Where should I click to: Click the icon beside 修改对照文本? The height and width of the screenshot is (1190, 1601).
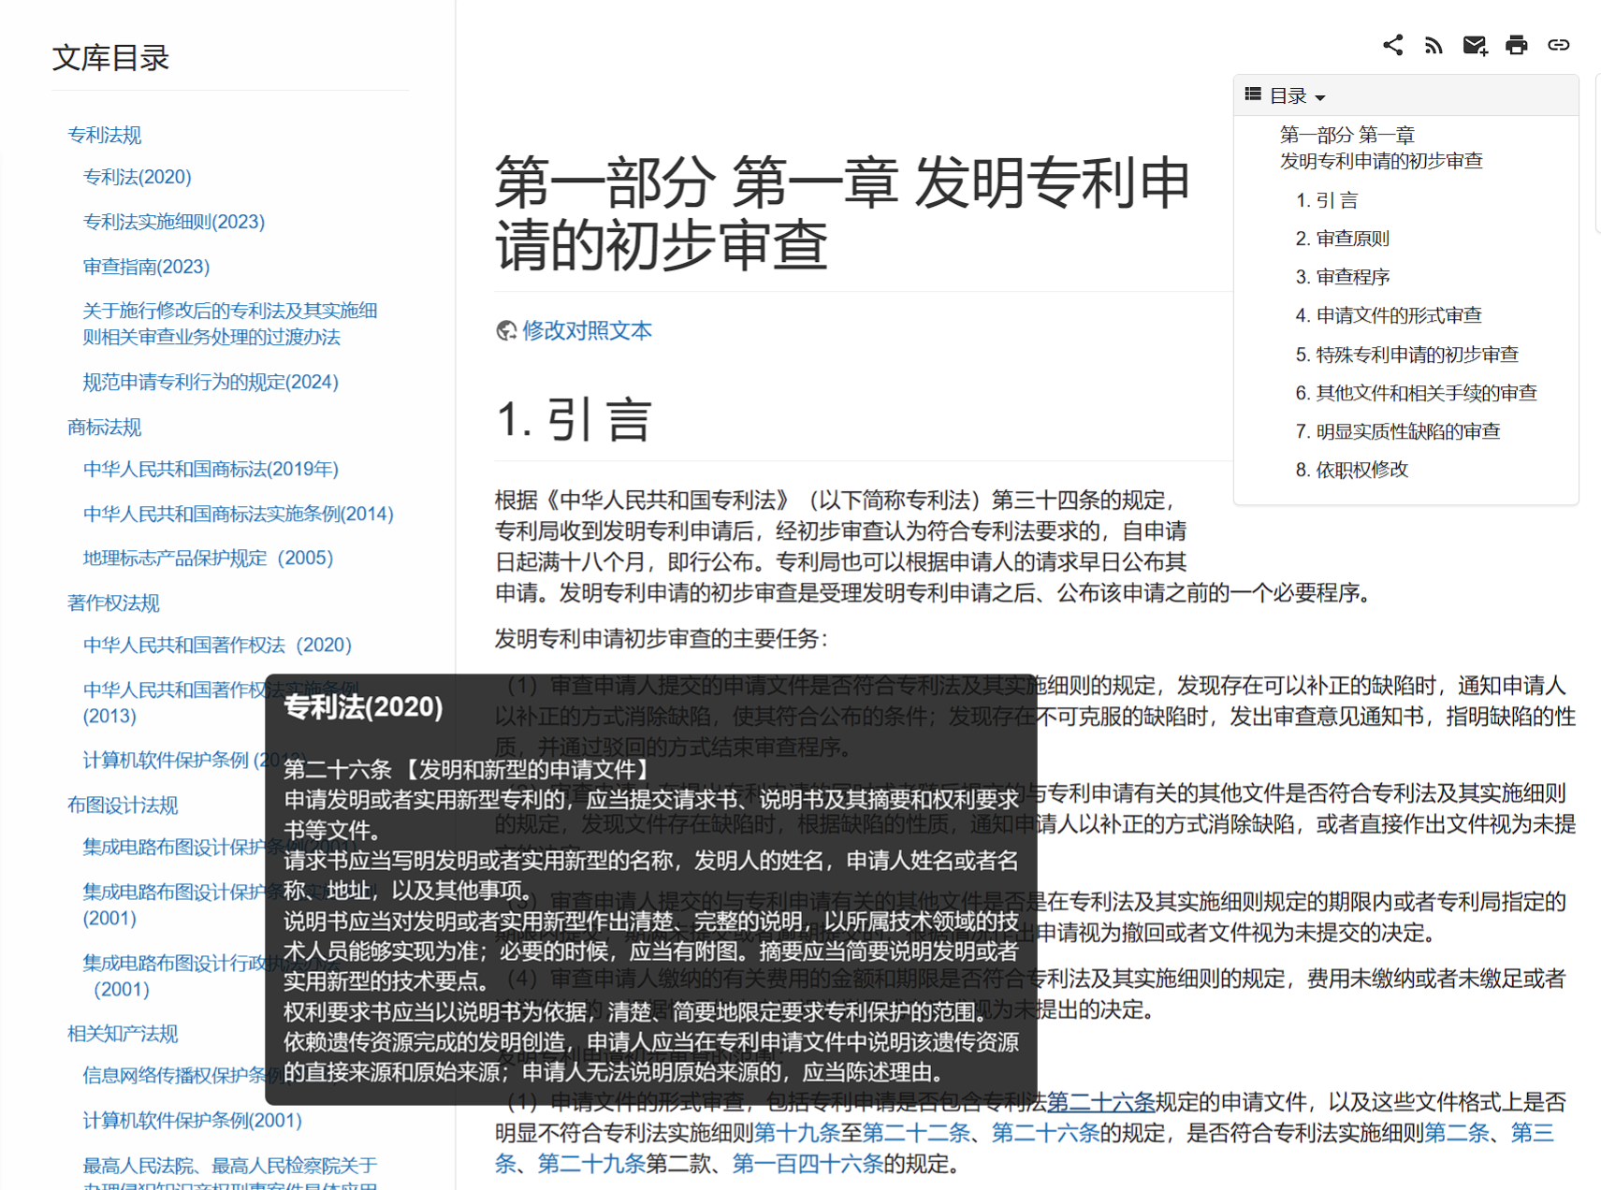click(x=506, y=331)
